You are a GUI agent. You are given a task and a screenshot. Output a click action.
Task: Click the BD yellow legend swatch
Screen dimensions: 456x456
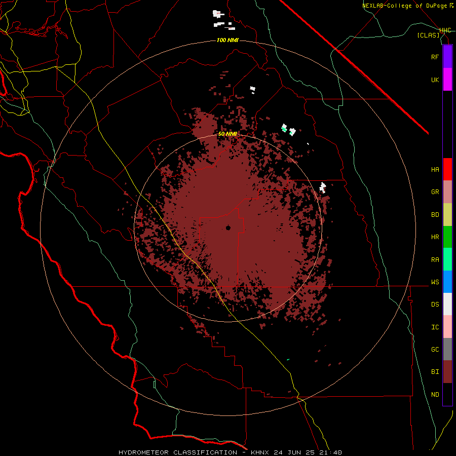(447, 215)
